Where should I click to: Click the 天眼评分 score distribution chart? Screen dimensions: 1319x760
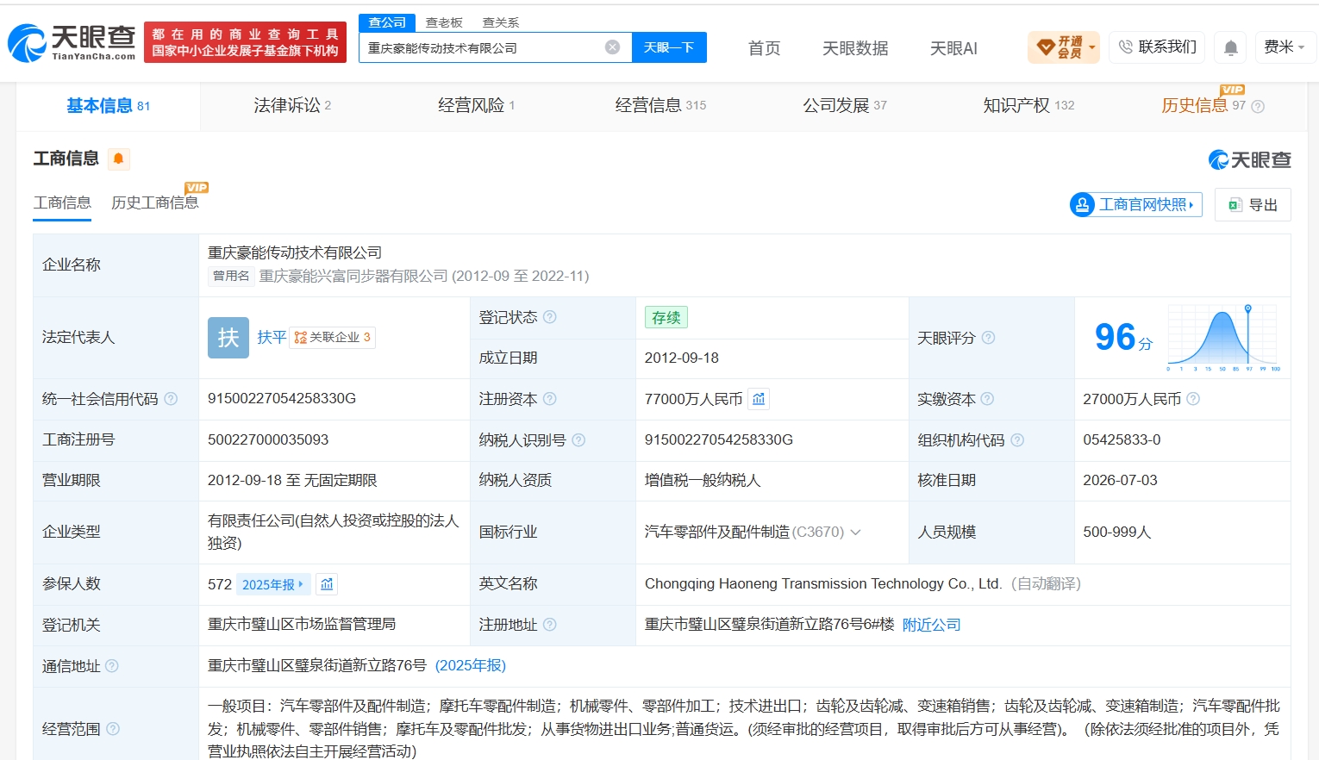pos(1222,338)
